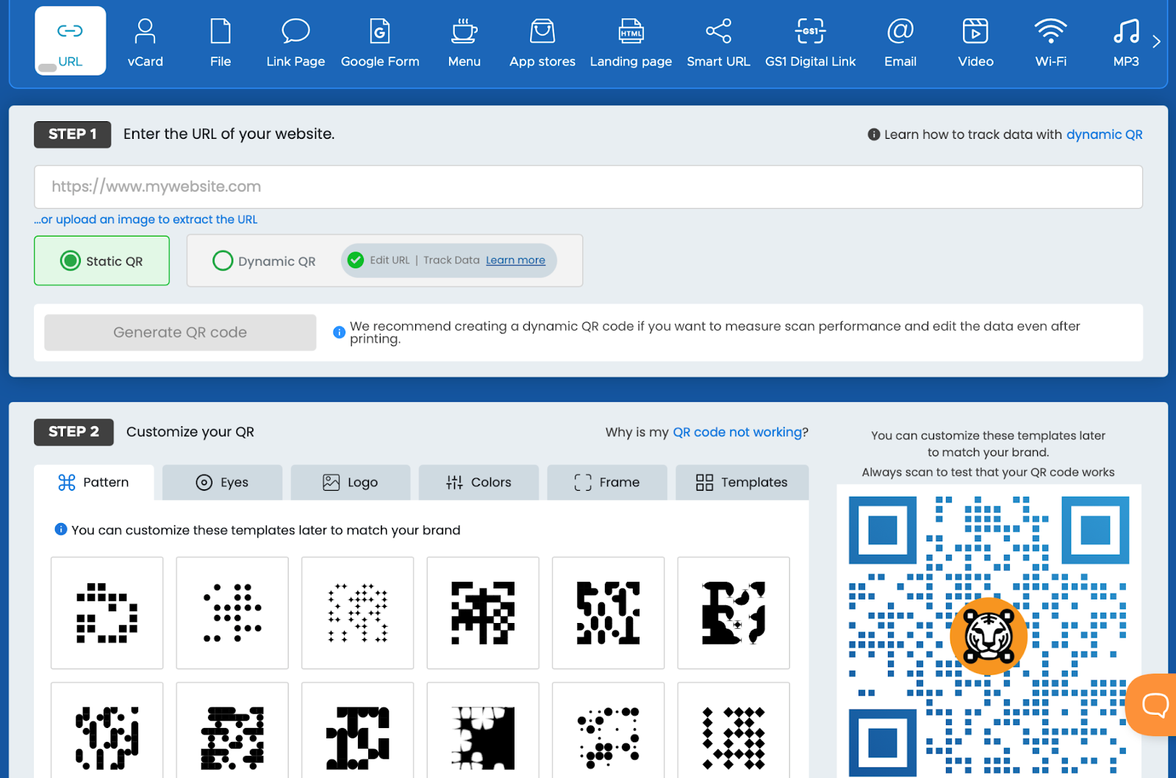This screenshot has width=1176, height=778.
Task: Click the website URL input field
Action: click(x=588, y=187)
